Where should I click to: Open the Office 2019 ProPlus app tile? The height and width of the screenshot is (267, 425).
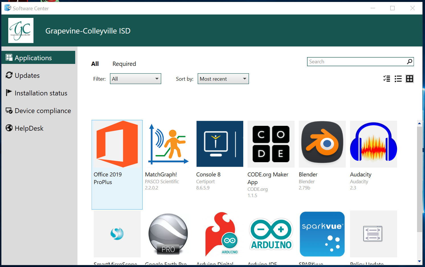tap(117, 144)
